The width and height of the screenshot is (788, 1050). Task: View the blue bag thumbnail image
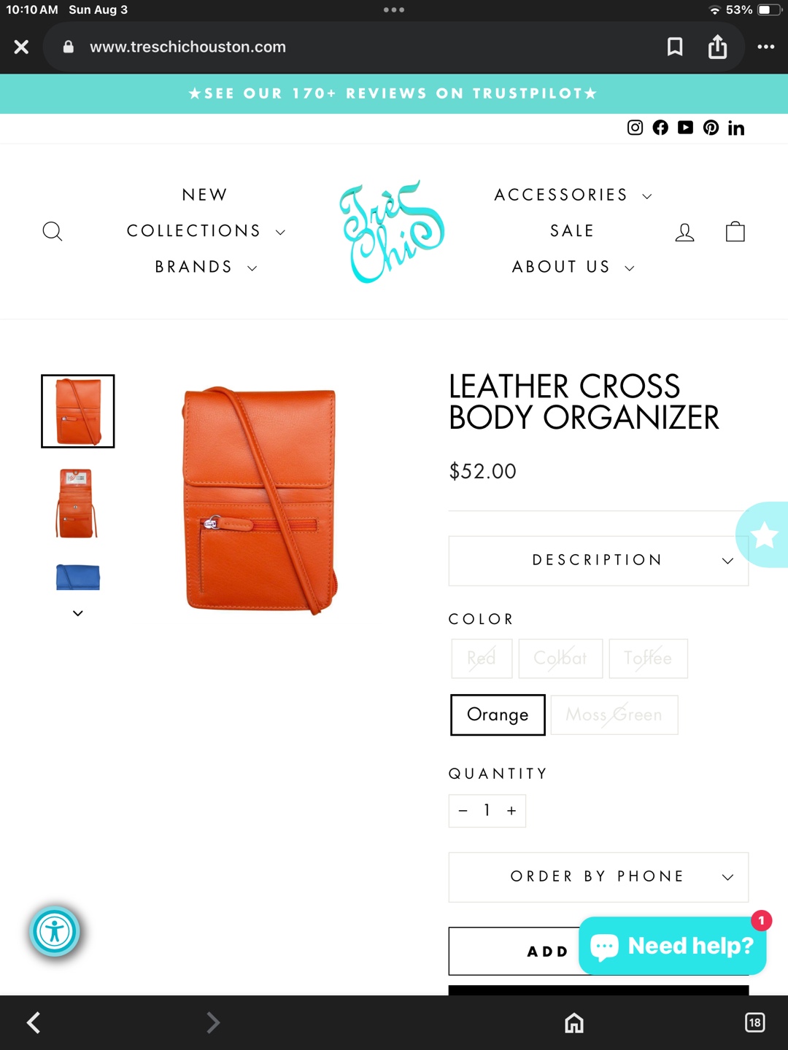point(77,577)
